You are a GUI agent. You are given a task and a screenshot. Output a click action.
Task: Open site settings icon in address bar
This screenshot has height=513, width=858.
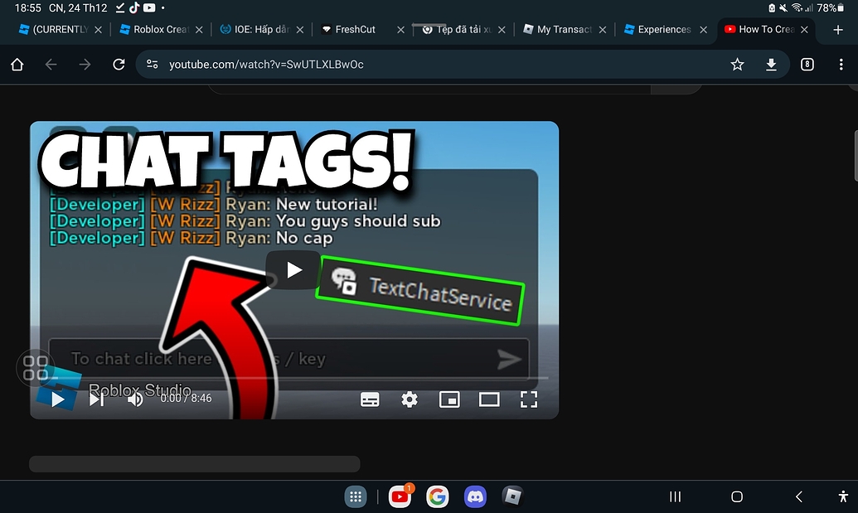[x=153, y=65]
